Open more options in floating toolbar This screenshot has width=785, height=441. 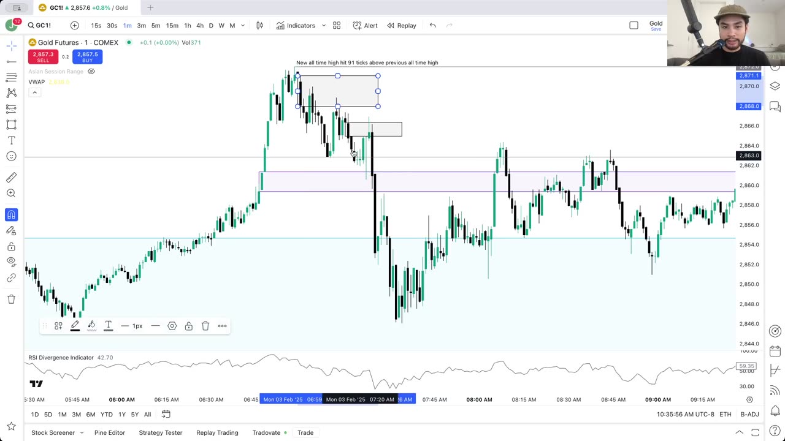coord(222,326)
